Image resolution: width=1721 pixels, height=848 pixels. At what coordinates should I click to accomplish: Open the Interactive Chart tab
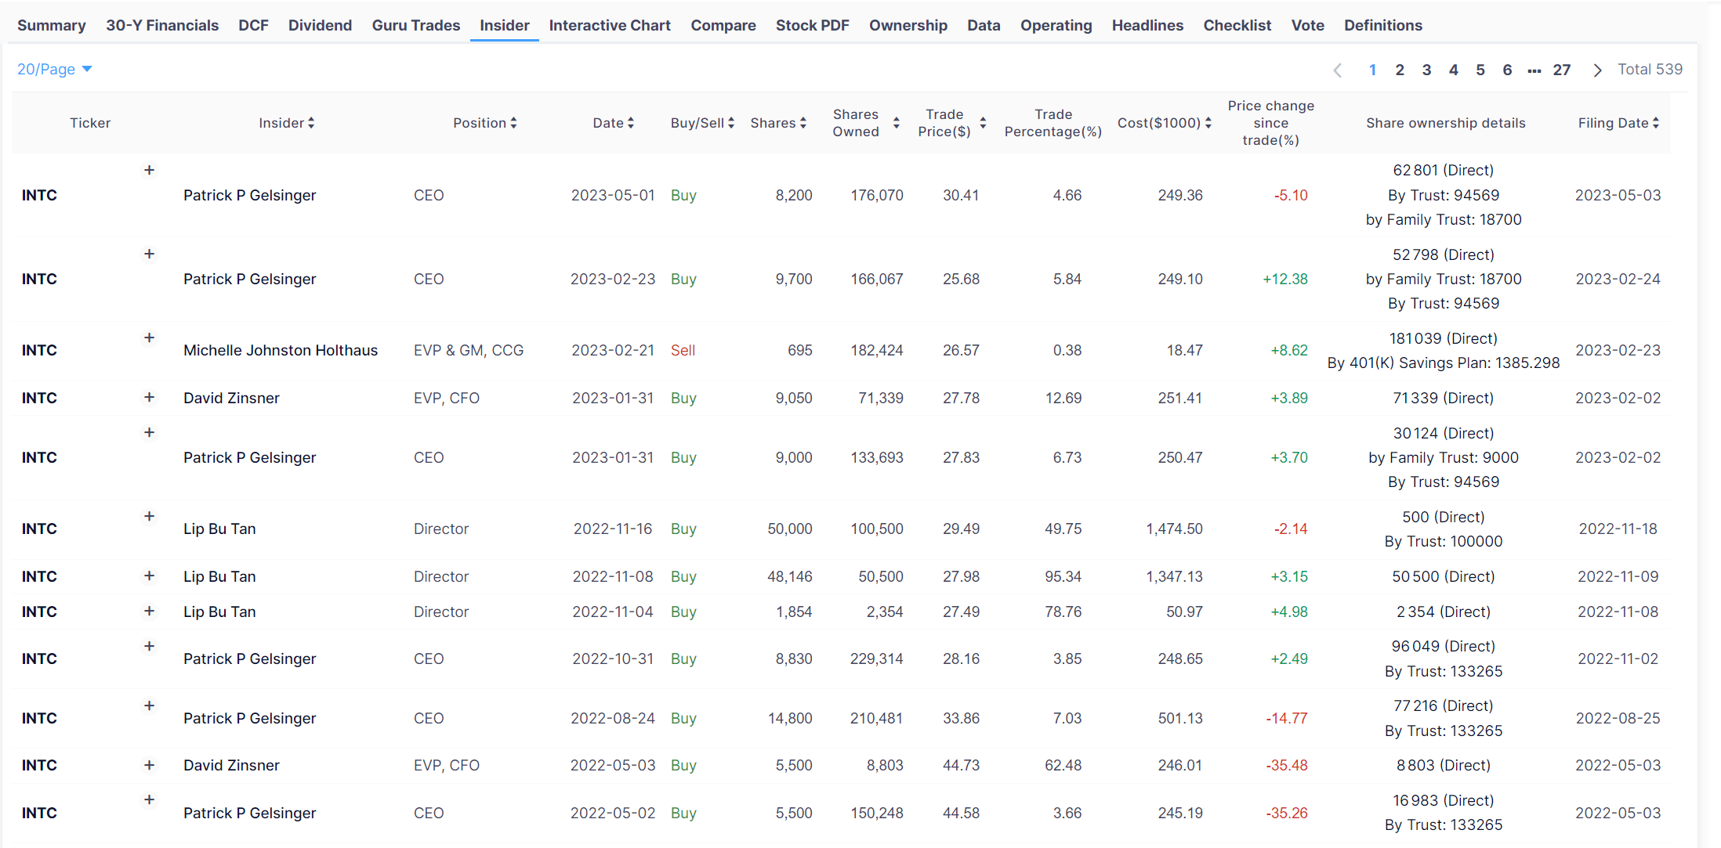(x=610, y=25)
